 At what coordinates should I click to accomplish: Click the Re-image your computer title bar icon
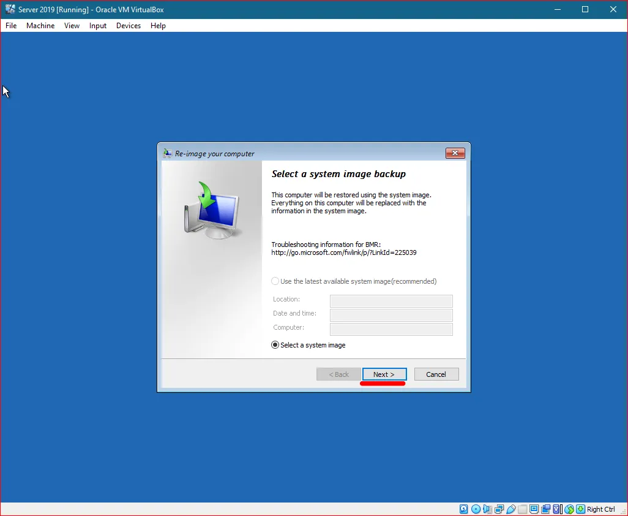coord(166,153)
